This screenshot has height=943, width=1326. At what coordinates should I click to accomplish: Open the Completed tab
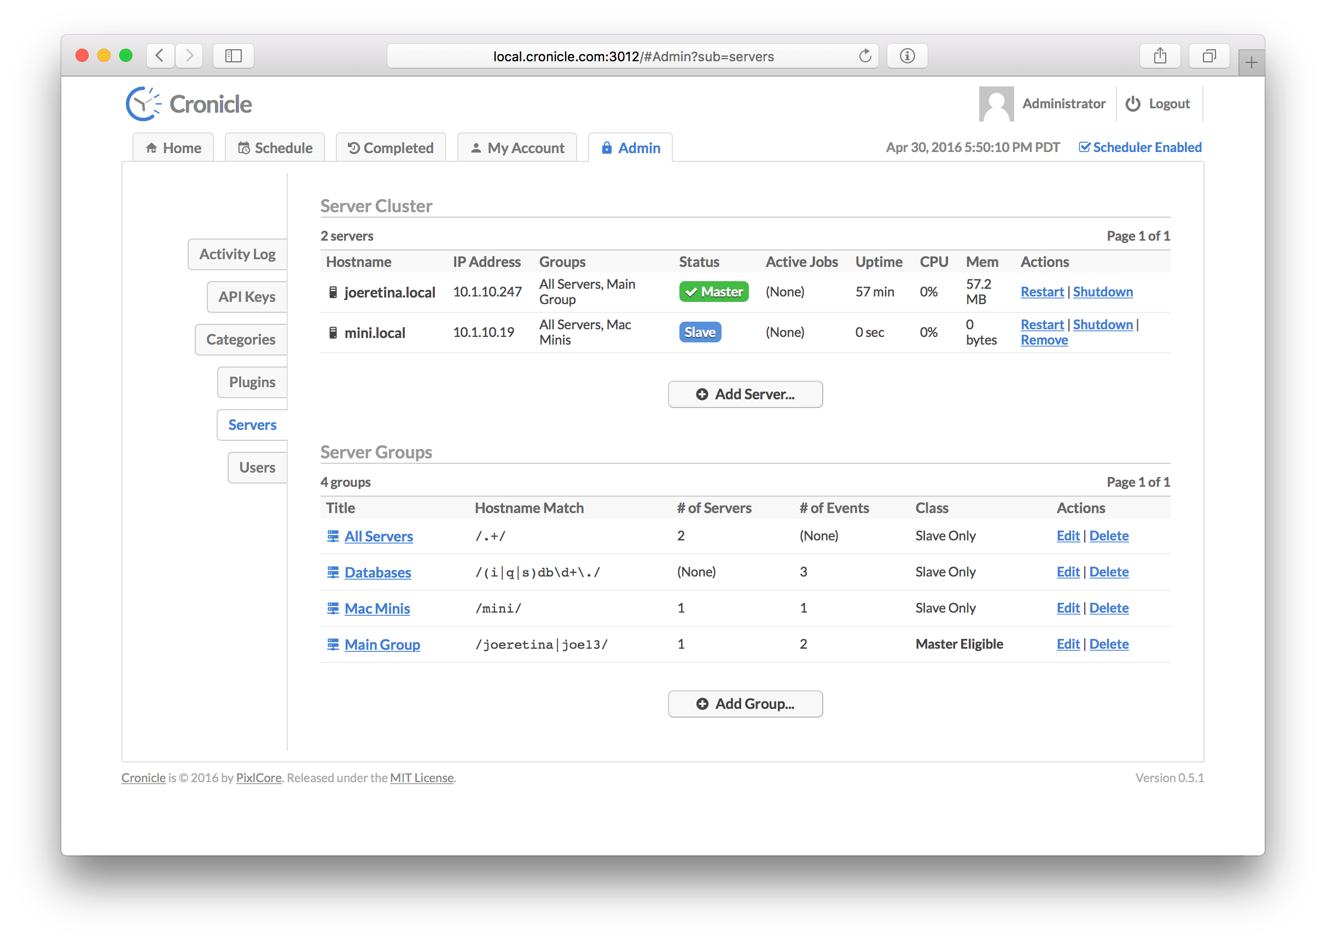[x=391, y=148]
